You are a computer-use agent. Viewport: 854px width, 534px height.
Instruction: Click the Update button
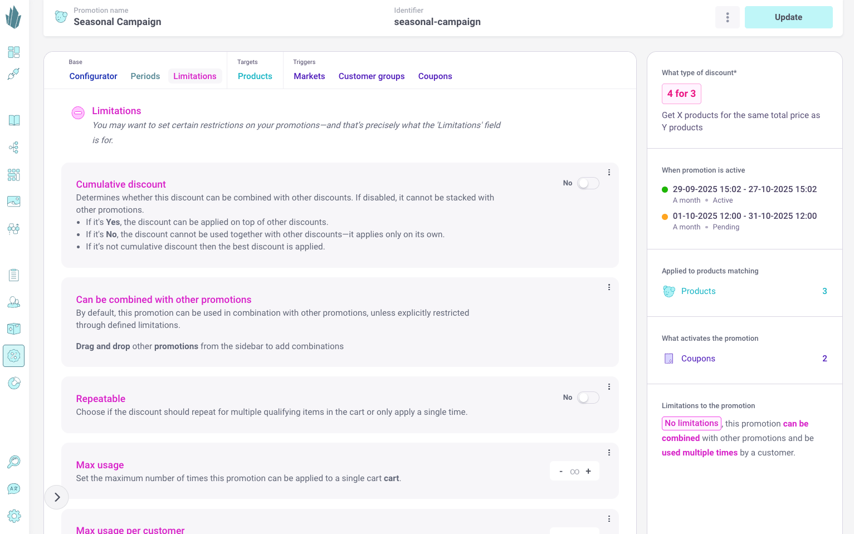pos(788,17)
